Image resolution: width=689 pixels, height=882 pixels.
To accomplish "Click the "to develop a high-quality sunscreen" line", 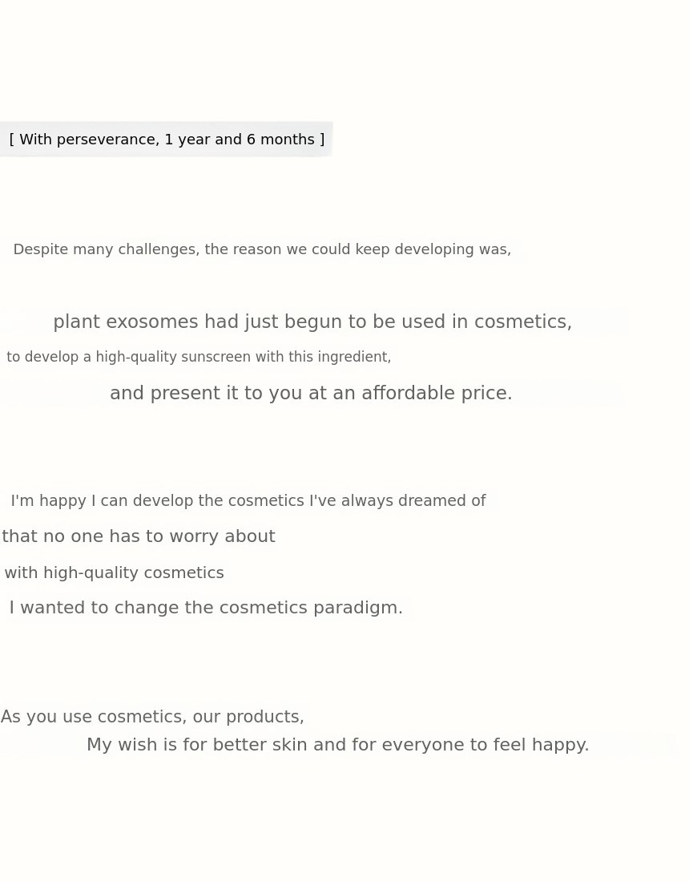I will point(199,357).
